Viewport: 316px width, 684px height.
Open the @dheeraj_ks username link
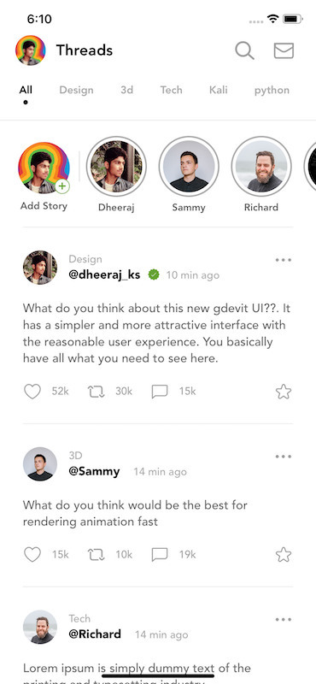(104, 274)
